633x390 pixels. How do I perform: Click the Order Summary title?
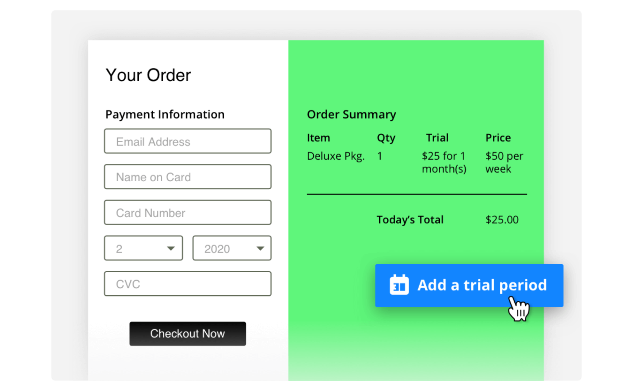pos(351,114)
